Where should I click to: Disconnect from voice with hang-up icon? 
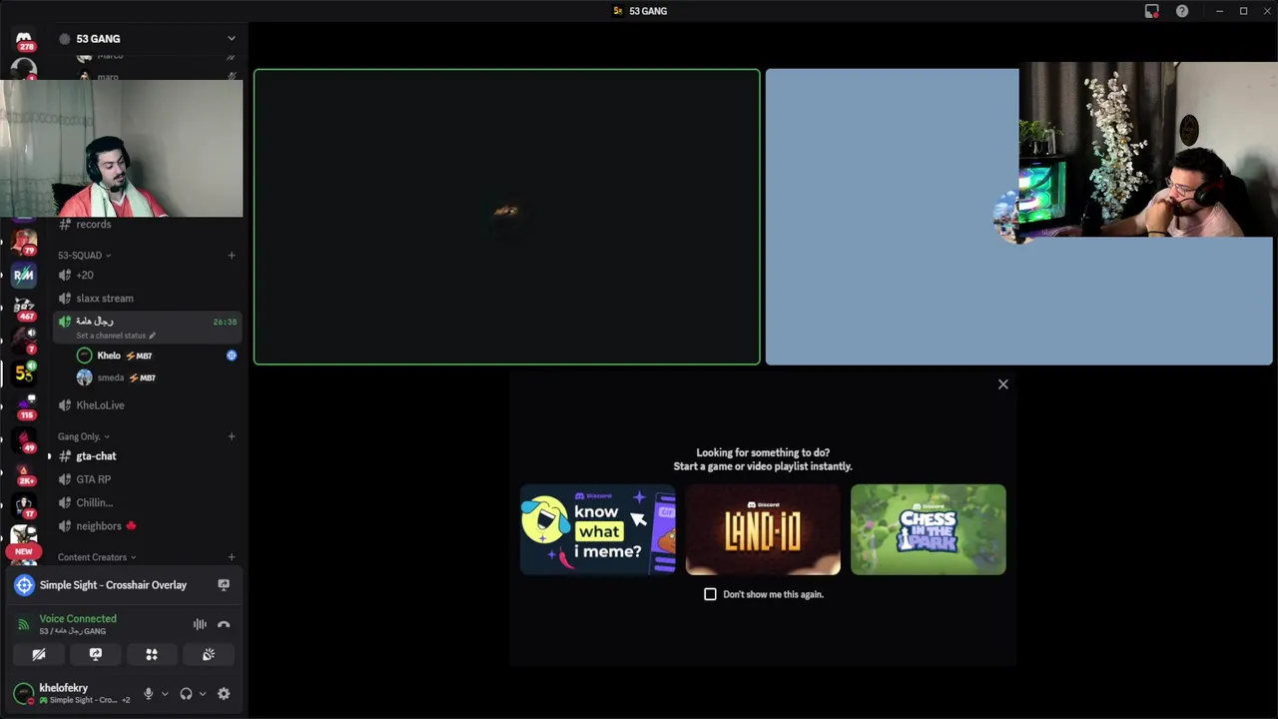pyautogui.click(x=224, y=625)
